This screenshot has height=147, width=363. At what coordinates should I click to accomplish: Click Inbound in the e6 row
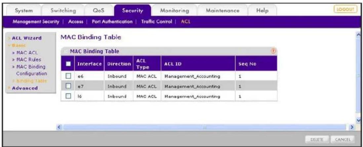(117, 76)
